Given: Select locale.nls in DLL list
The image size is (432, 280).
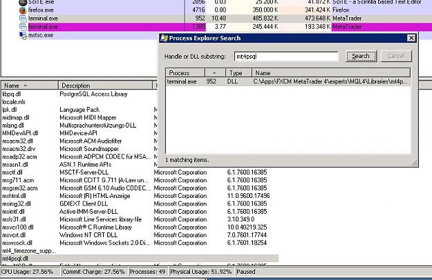Looking at the screenshot, I should pyautogui.click(x=14, y=102).
